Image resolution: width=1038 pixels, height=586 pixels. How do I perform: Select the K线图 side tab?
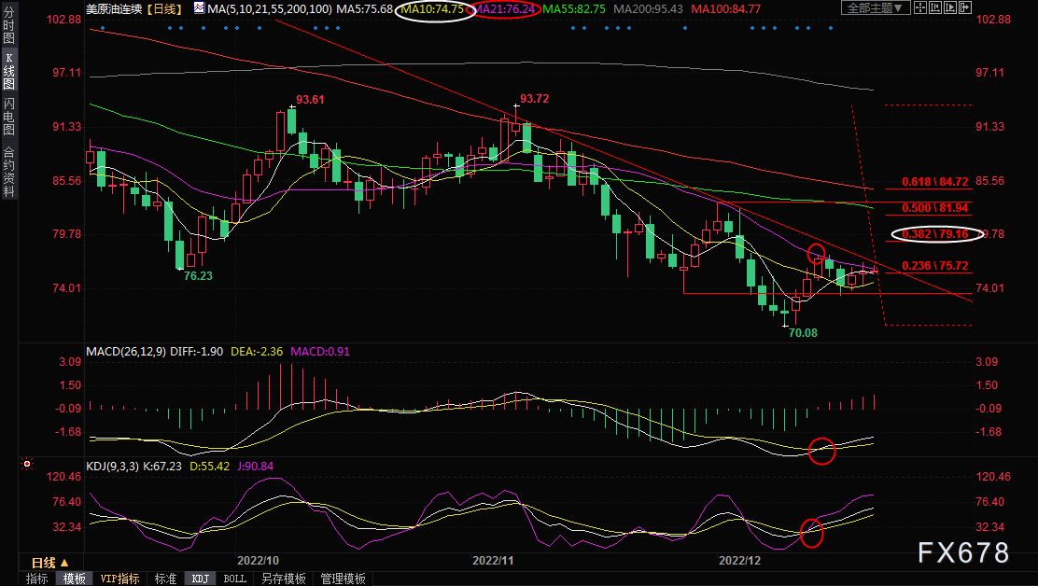pos(8,71)
